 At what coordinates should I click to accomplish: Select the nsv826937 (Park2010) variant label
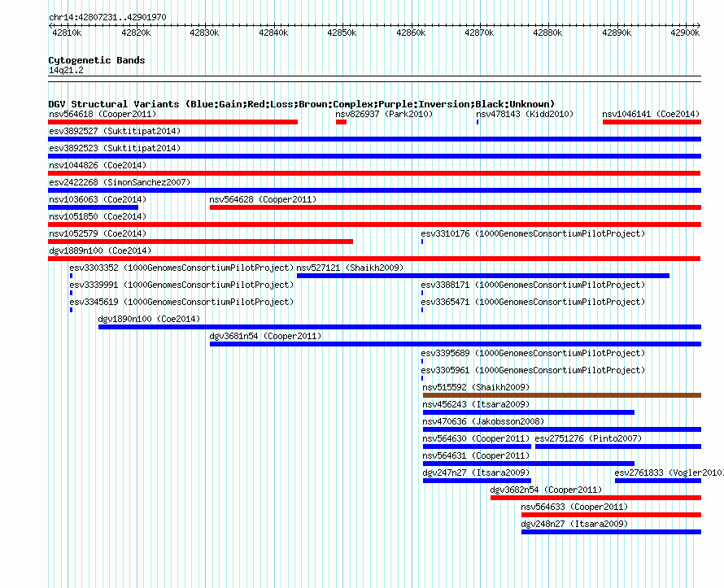(384, 114)
